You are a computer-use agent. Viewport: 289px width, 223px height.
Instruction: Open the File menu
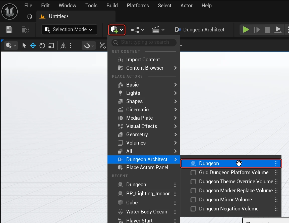pyautogui.click(x=28, y=6)
